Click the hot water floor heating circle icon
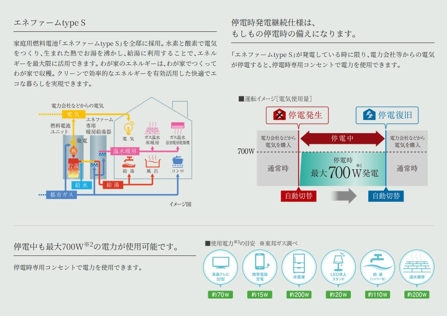447x316 pixels. click(x=417, y=267)
